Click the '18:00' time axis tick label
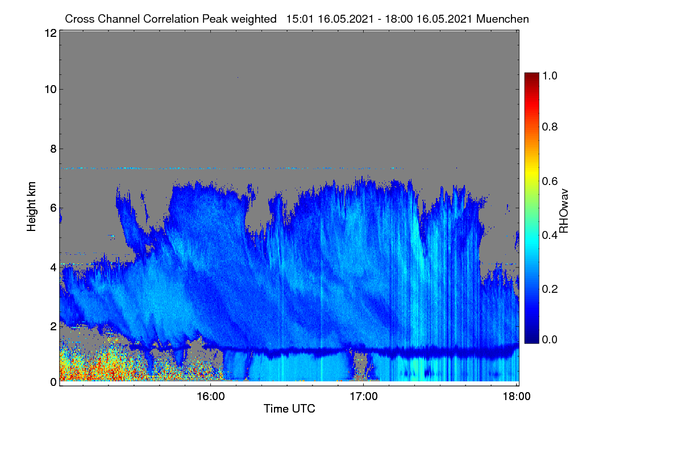The width and height of the screenshot is (682, 454). click(x=517, y=396)
